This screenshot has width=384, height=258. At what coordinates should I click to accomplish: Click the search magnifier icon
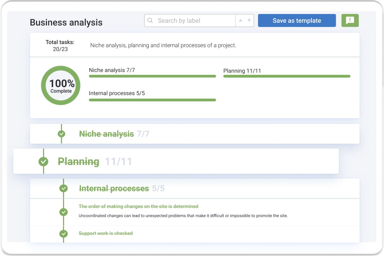coord(150,21)
